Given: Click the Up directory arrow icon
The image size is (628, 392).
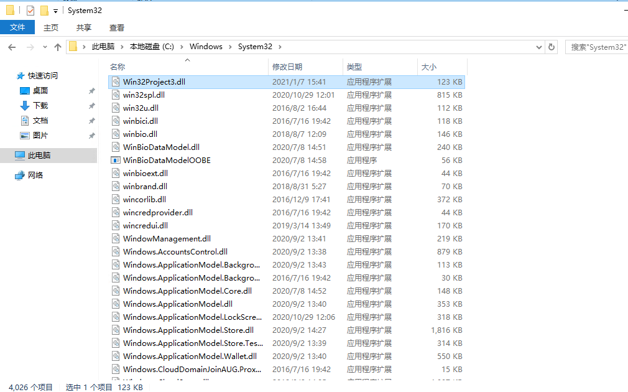Looking at the screenshot, I should [58, 47].
